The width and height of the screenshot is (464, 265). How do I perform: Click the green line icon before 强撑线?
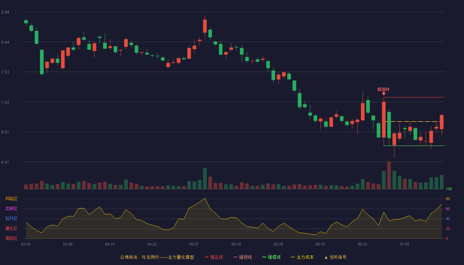click(264, 257)
